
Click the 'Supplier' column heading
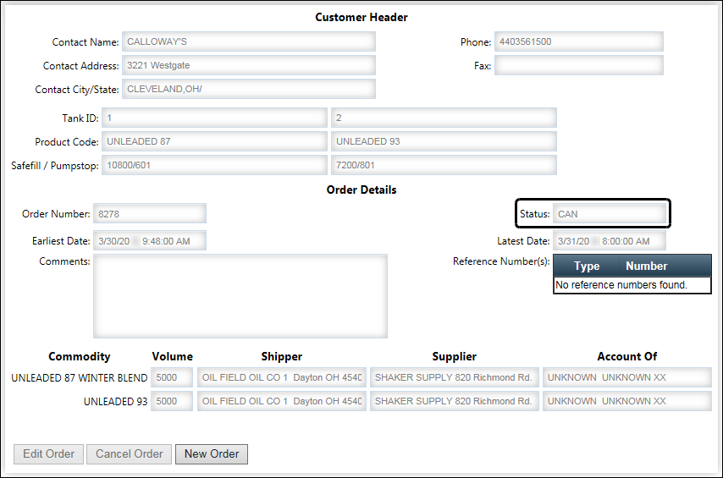pyautogui.click(x=454, y=356)
